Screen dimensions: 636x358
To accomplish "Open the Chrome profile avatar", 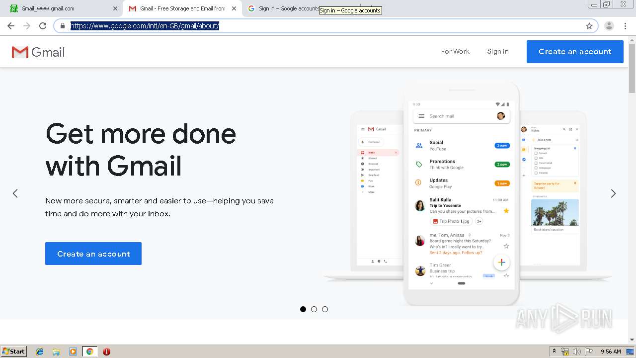I will pyautogui.click(x=609, y=26).
